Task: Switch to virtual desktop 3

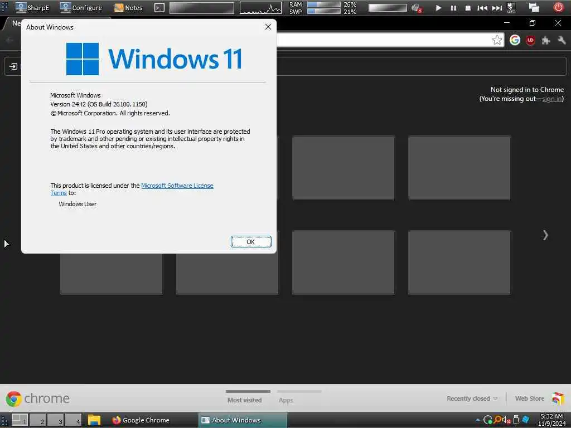Action: pyautogui.click(x=55, y=420)
